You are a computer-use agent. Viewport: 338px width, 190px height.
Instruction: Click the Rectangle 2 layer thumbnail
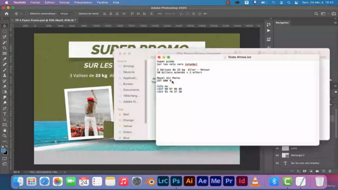285,155
